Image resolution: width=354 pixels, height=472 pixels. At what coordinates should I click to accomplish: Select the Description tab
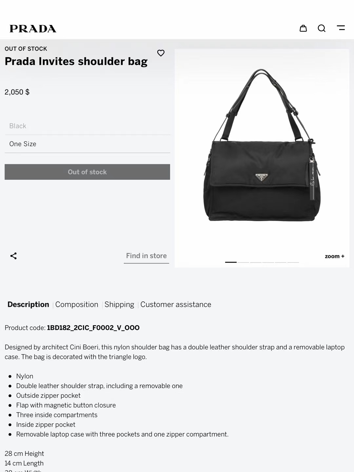point(28,305)
